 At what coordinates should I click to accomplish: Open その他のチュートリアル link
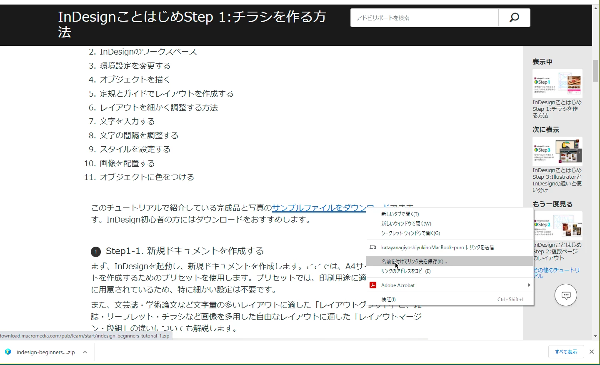pos(557,273)
